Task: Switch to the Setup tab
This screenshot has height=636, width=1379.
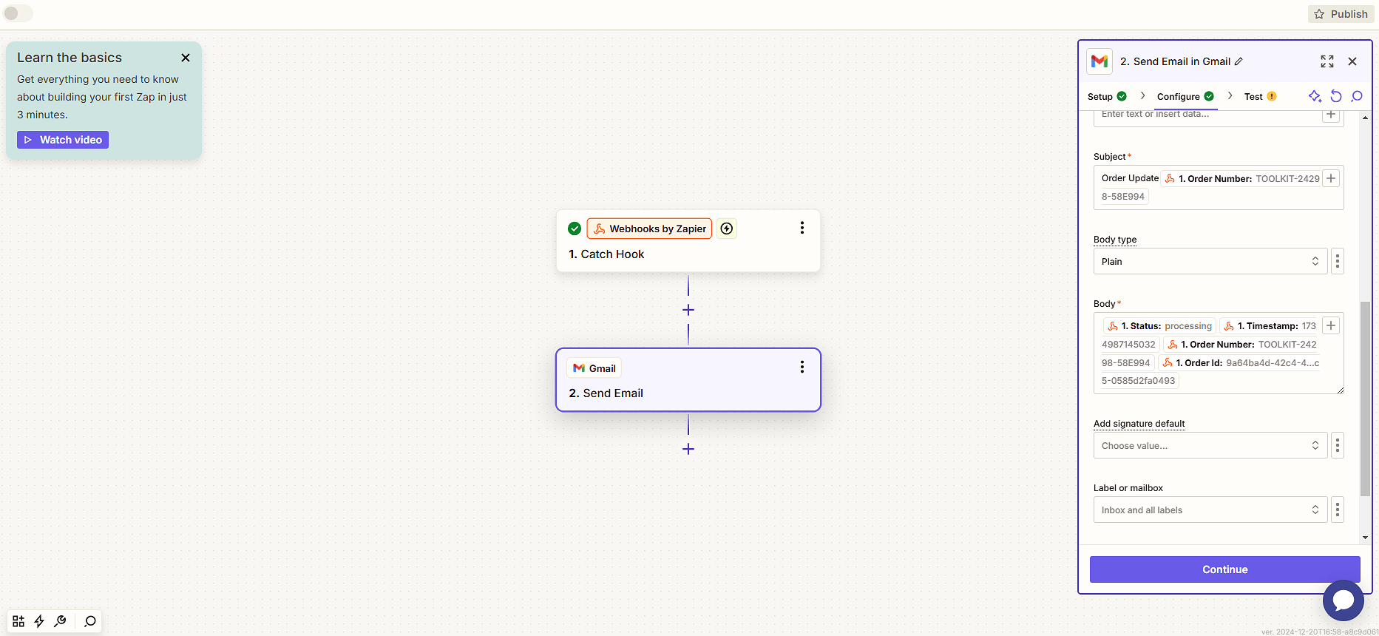Action: (1107, 96)
